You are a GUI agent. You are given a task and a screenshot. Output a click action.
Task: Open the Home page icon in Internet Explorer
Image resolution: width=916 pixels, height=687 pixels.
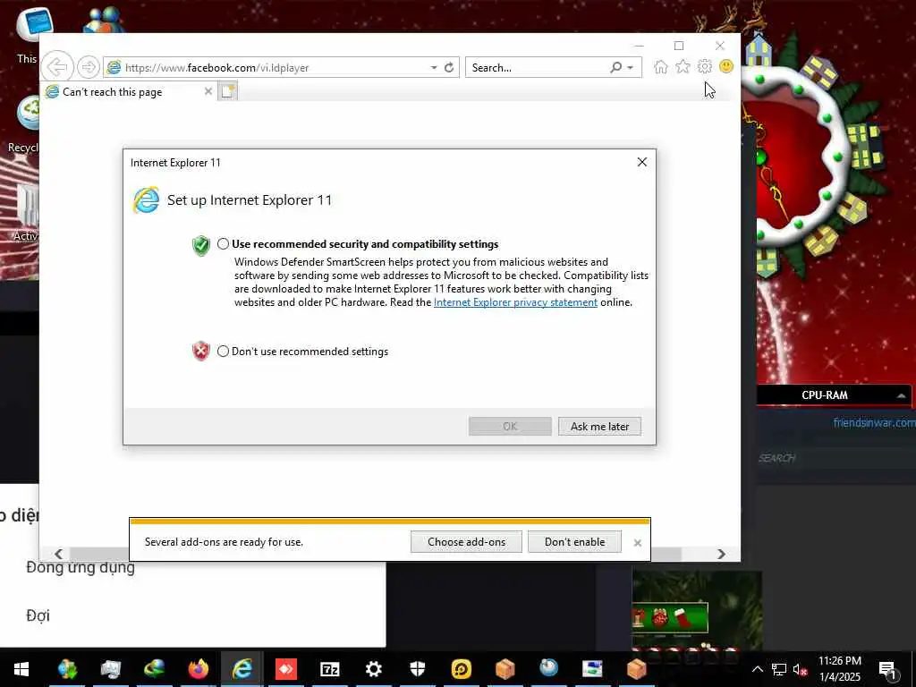point(661,67)
